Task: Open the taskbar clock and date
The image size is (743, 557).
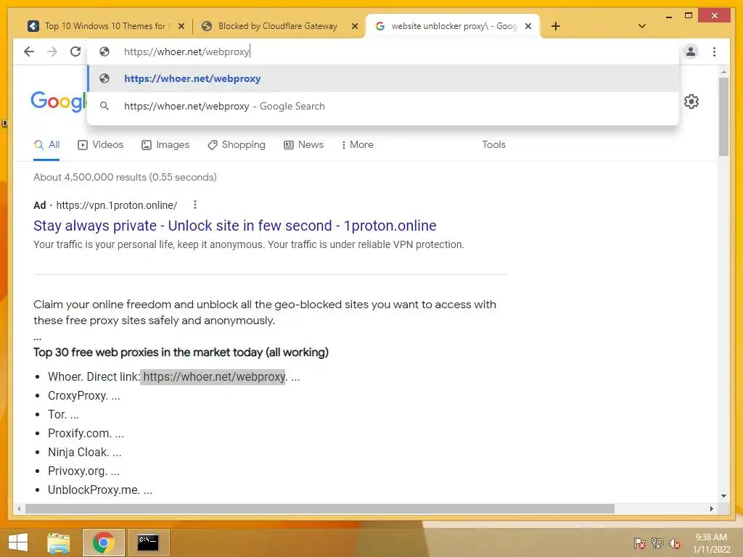Action: point(711,543)
